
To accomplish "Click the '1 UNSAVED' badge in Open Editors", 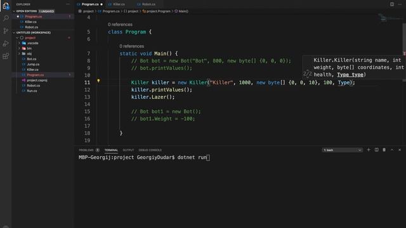I will point(46,11).
